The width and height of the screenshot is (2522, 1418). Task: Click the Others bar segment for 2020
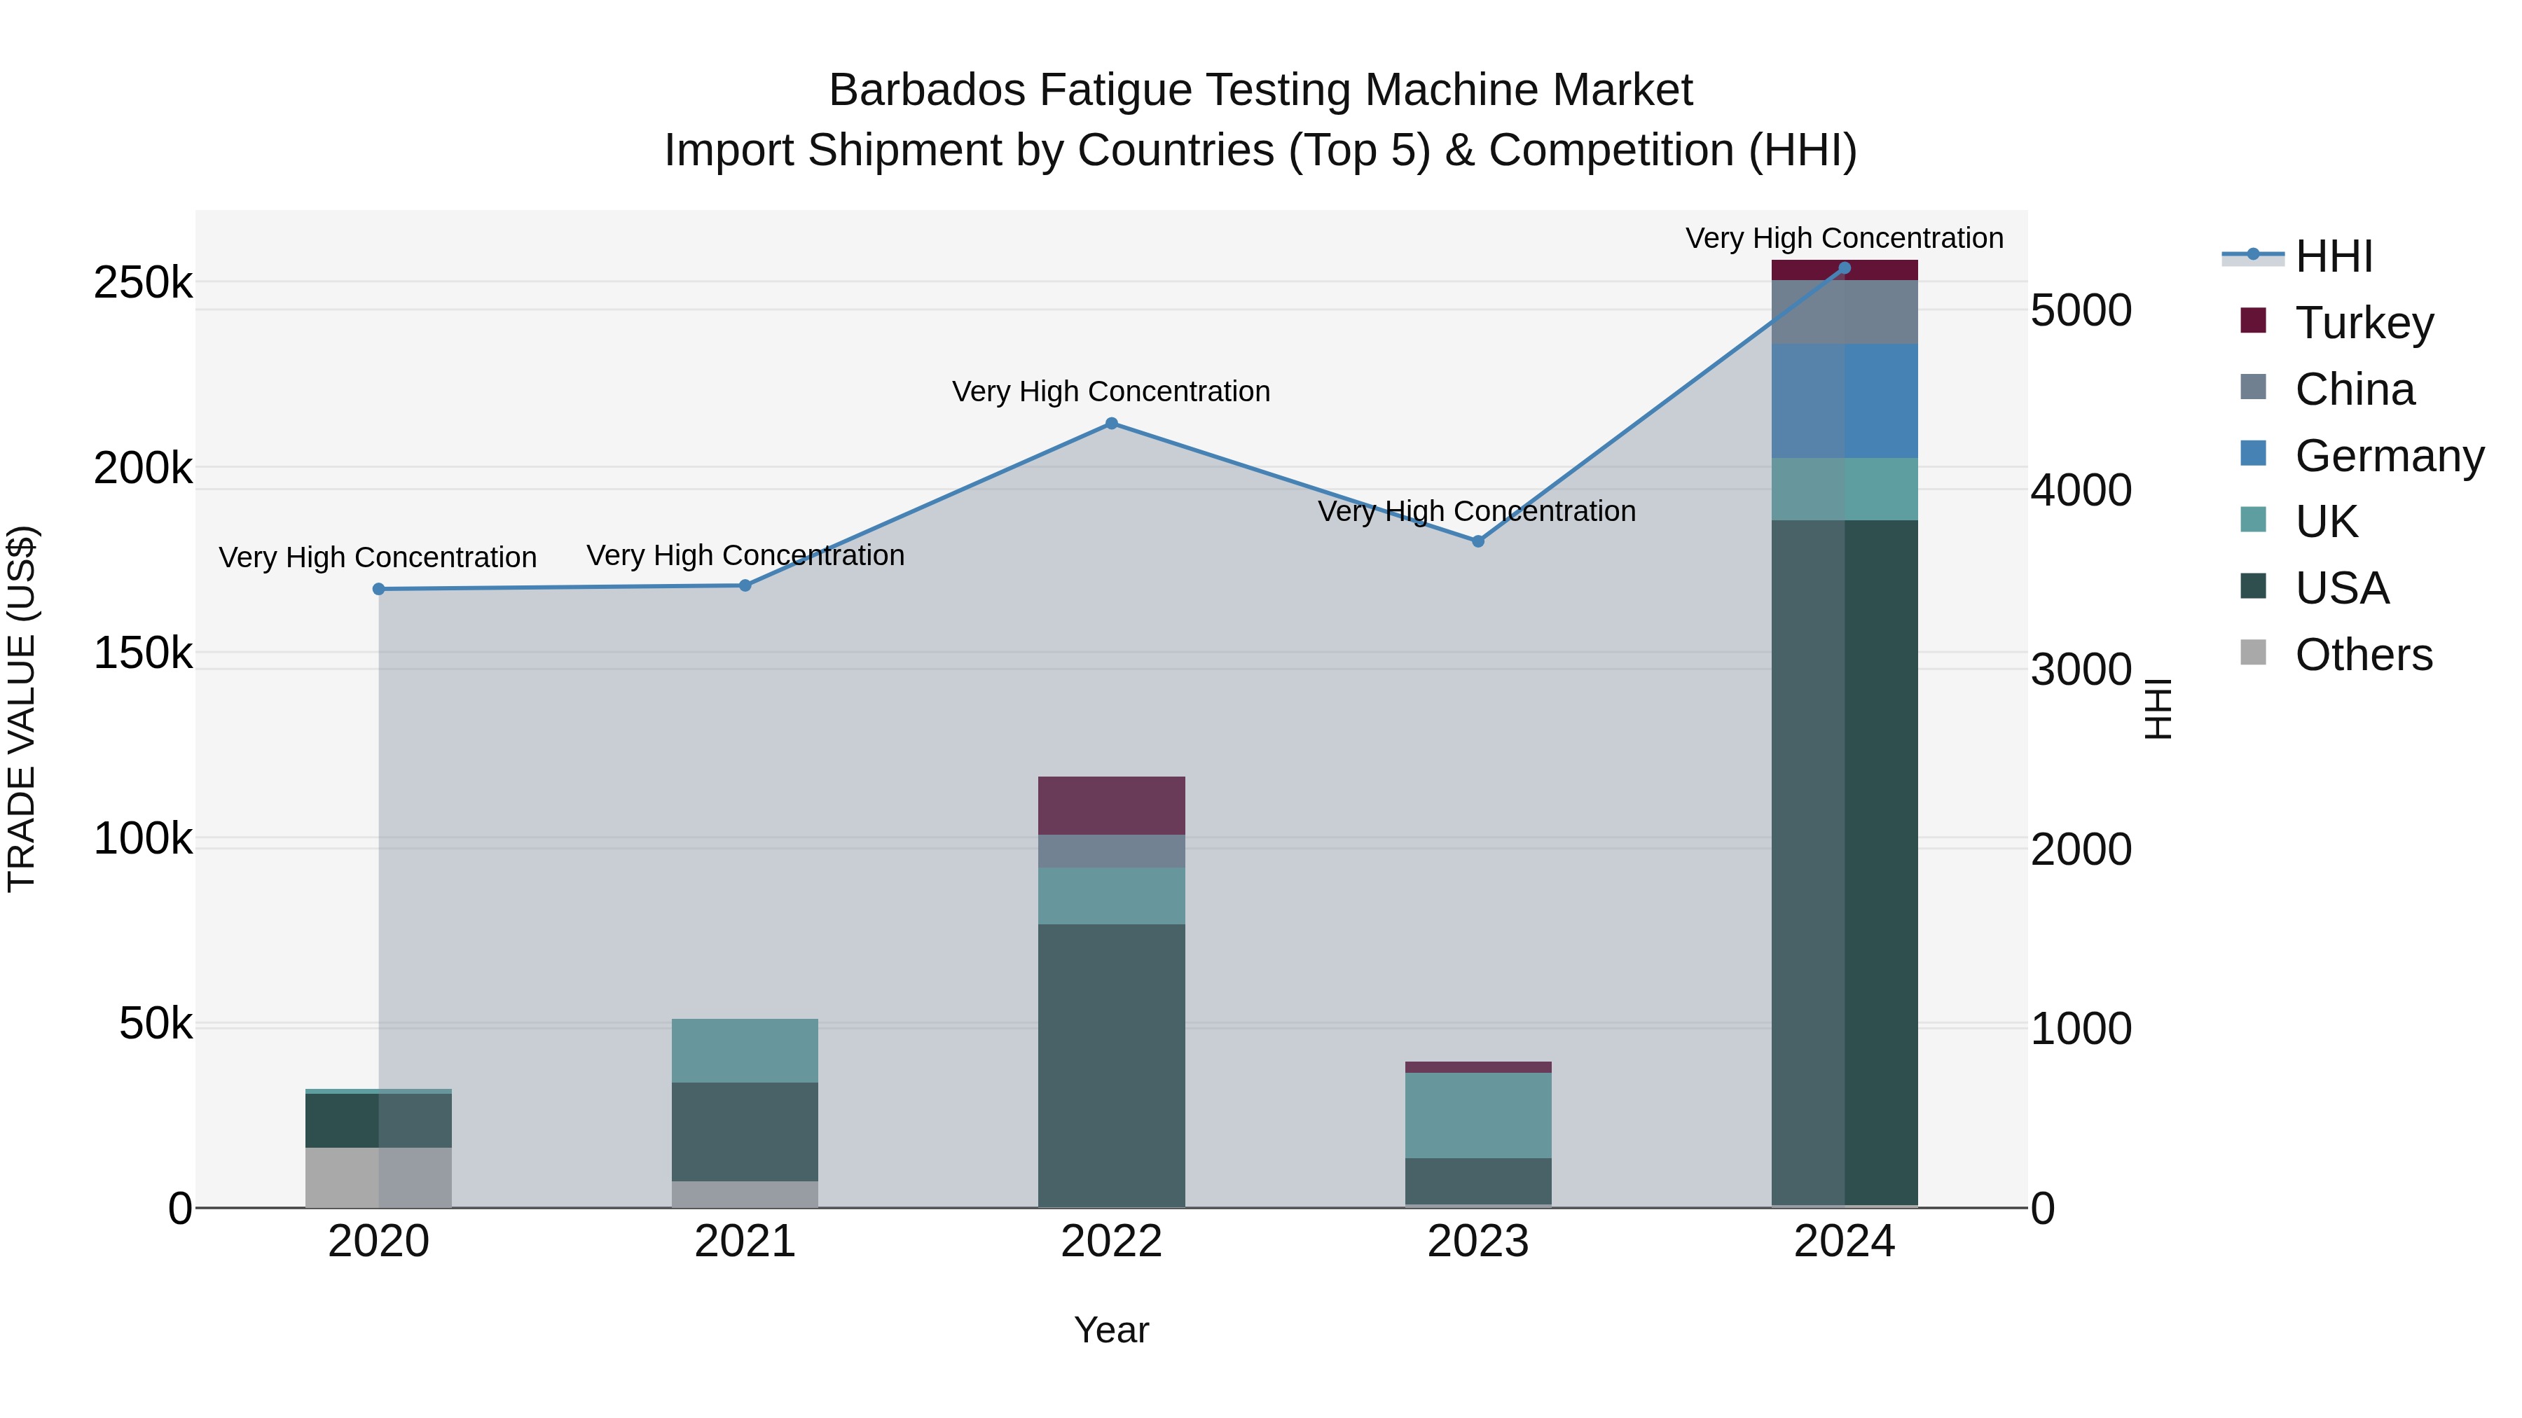point(379,1177)
